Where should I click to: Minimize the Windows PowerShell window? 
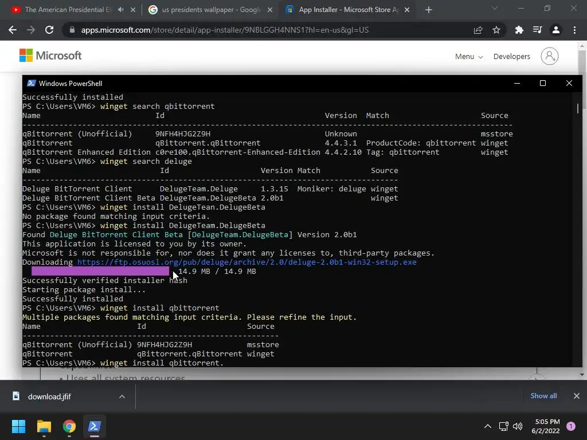tap(517, 83)
